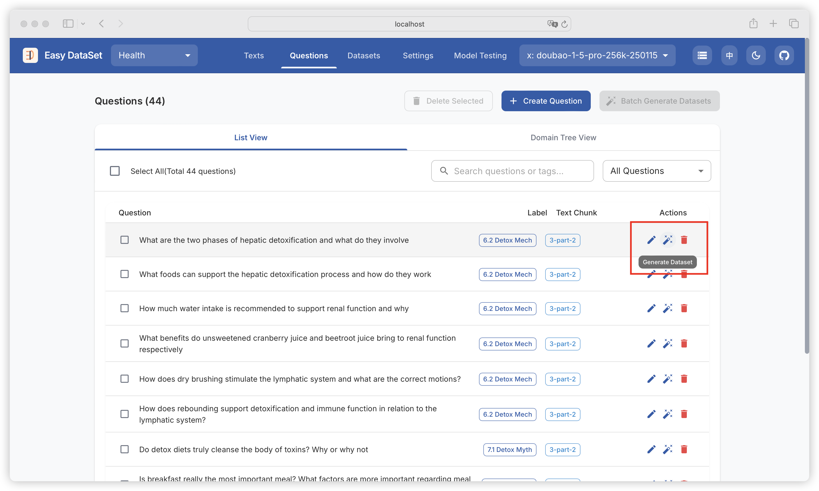Toggle dark mode moon icon

pyautogui.click(x=756, y=55)
